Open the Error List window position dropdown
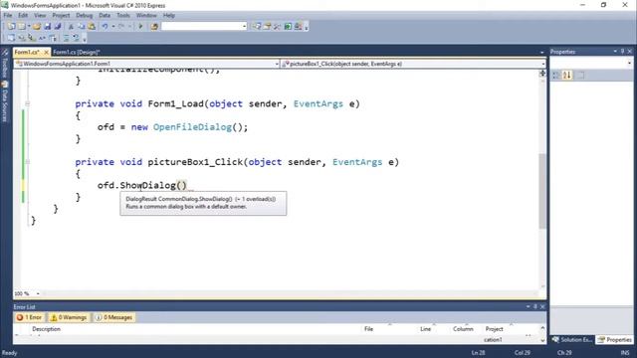 pyautogui.click(x=529, y=307)
